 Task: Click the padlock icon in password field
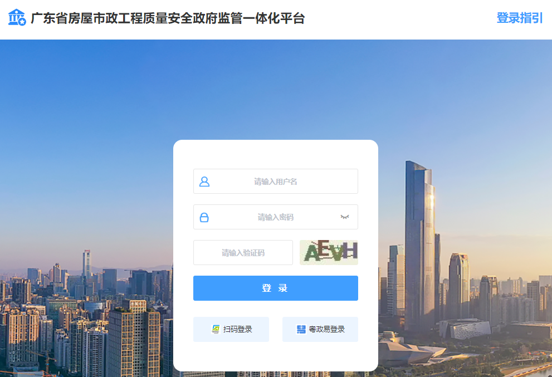point(204,217)
